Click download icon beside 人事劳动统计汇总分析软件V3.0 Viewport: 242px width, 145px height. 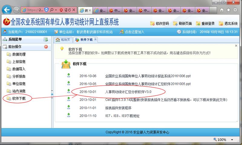[69, 91]
